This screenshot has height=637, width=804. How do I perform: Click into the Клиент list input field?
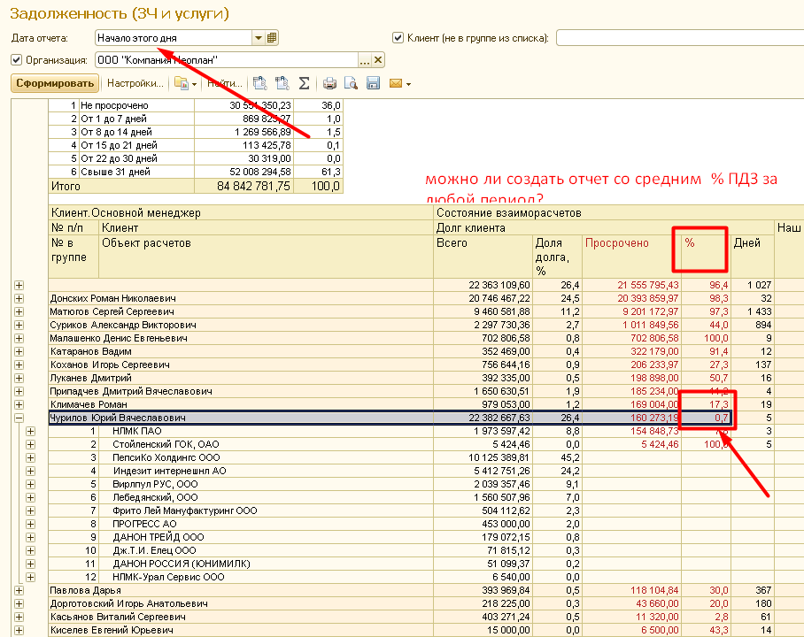pyautogui.click(x=678, y=37)
